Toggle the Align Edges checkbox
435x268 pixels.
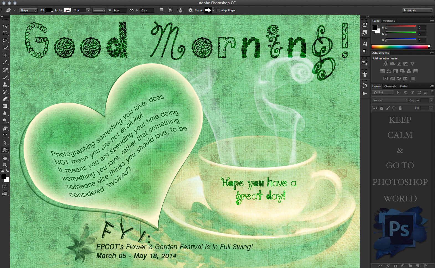pyautogui.click(x=218, y=10)
